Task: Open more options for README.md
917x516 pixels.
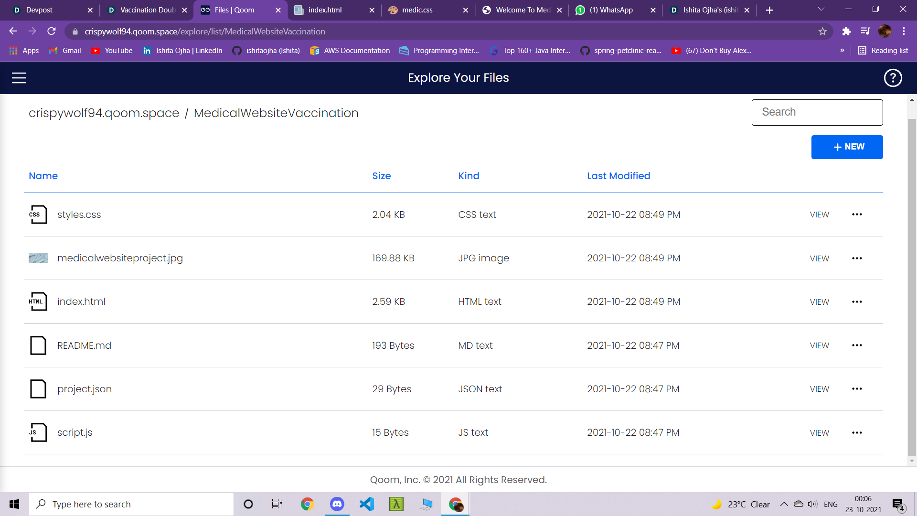Action: tap(857, 345)
